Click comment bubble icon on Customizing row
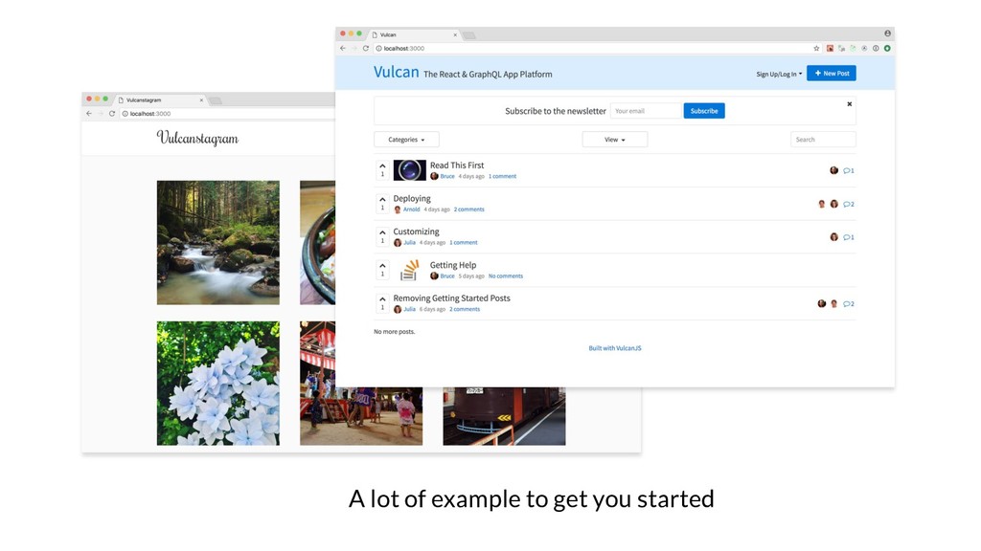Viewport: 981px width, 551px height. point(848,237)
